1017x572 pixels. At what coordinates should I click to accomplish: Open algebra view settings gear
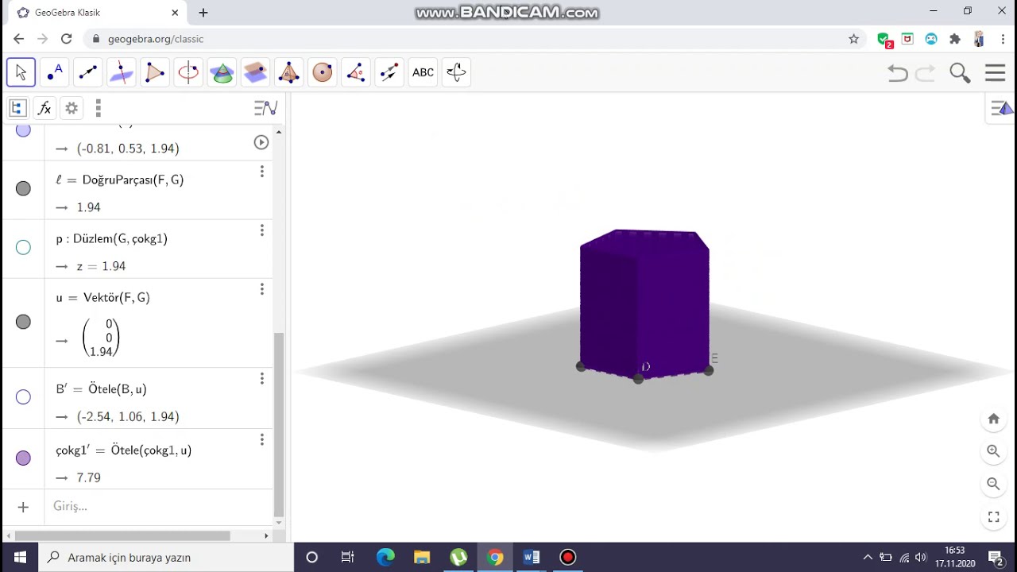click(x=72, y=108)
